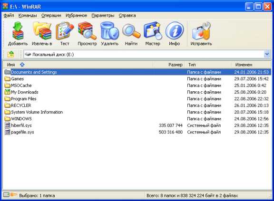274x201 pixels.
Task: Select the Documents and Settings folder name
Action: (34, 72)
